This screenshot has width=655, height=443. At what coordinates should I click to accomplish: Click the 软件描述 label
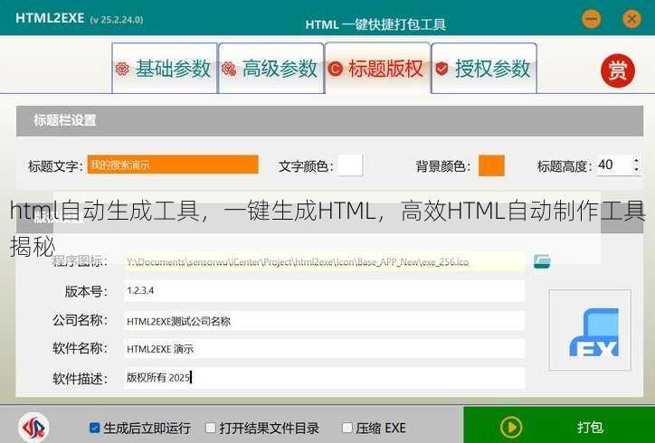coord(80,379)
